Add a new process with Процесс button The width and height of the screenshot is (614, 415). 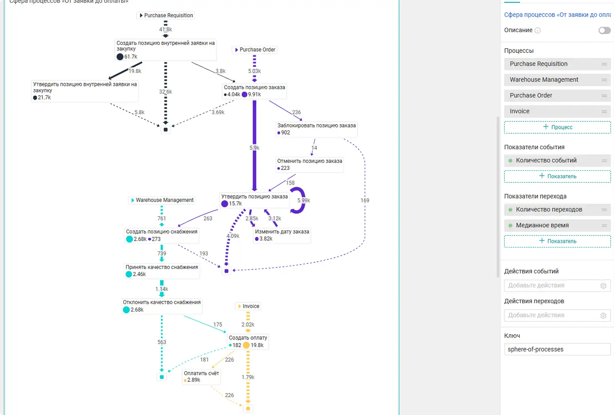coord(557,127)
